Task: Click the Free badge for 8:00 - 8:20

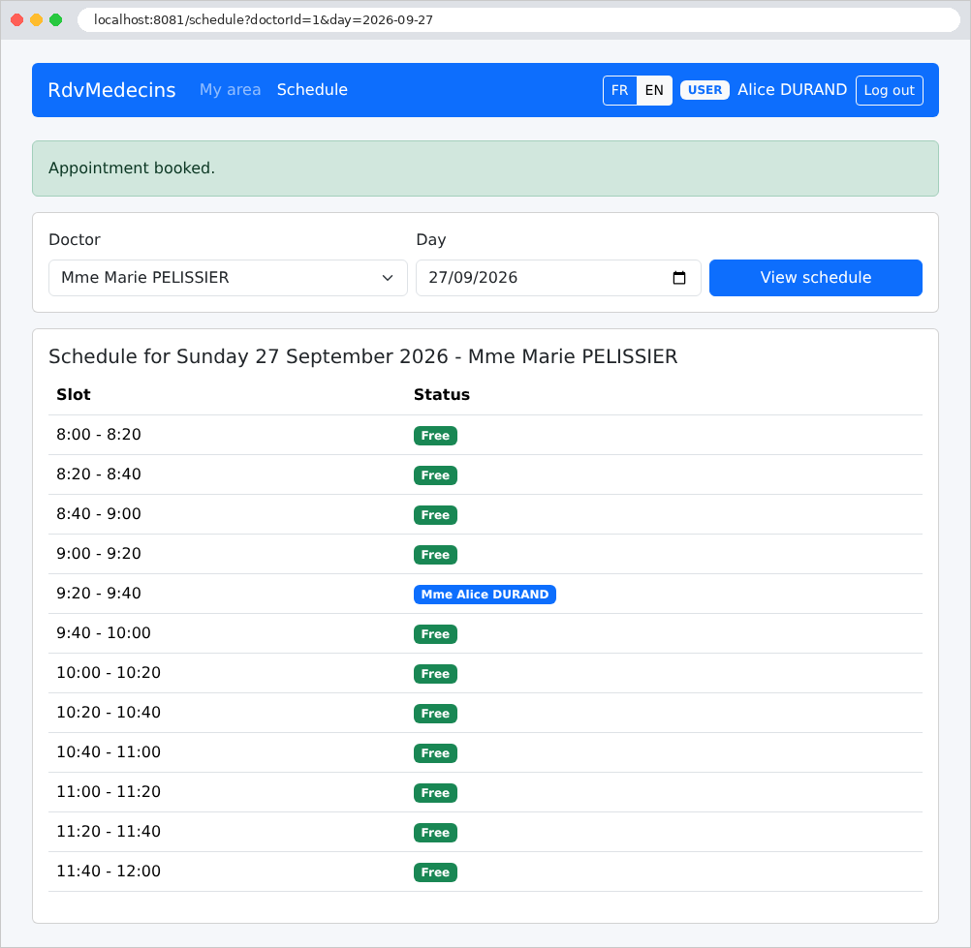Action: [435, 436]
